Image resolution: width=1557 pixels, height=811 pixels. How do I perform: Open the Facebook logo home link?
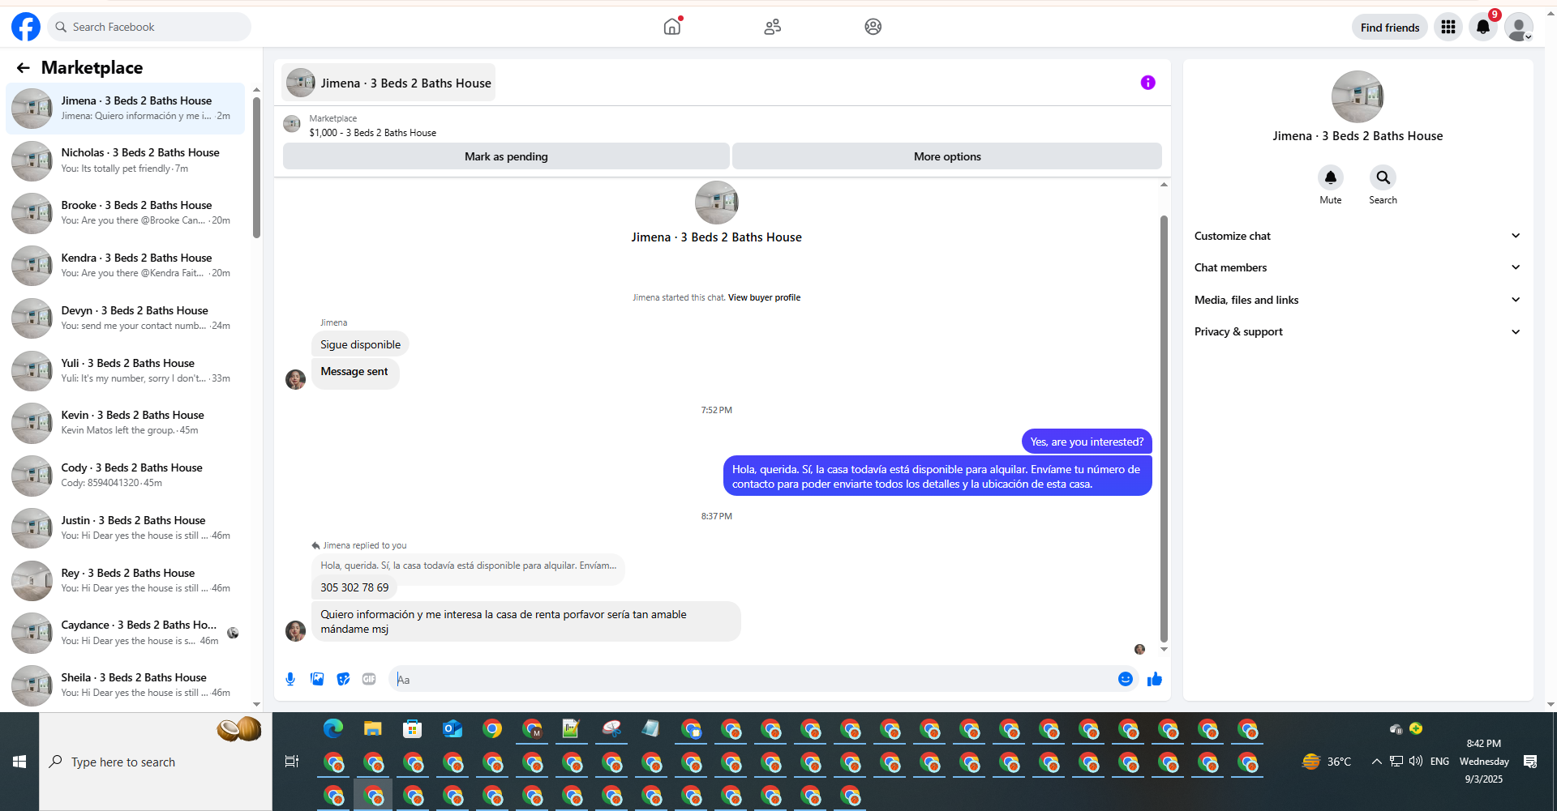pyautogui.click(x=26, y=27)
